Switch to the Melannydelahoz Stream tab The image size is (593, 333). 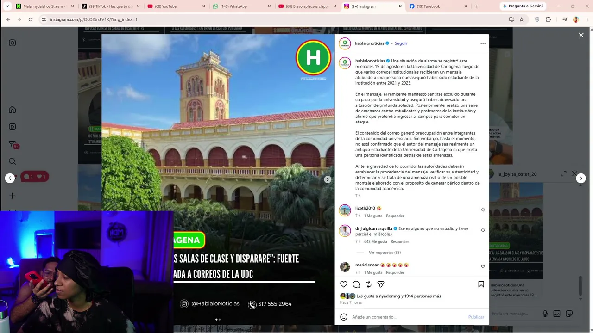coord(44,6)
